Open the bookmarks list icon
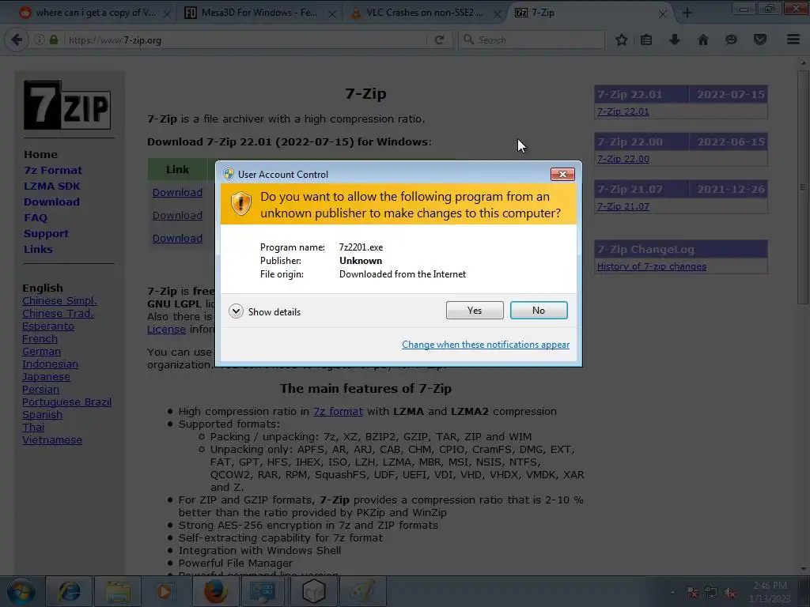This screenshot has width=810, height=607. point(645,40)
